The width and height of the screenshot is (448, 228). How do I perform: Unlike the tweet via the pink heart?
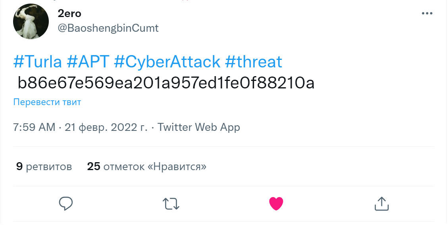(x=276, y=203)
